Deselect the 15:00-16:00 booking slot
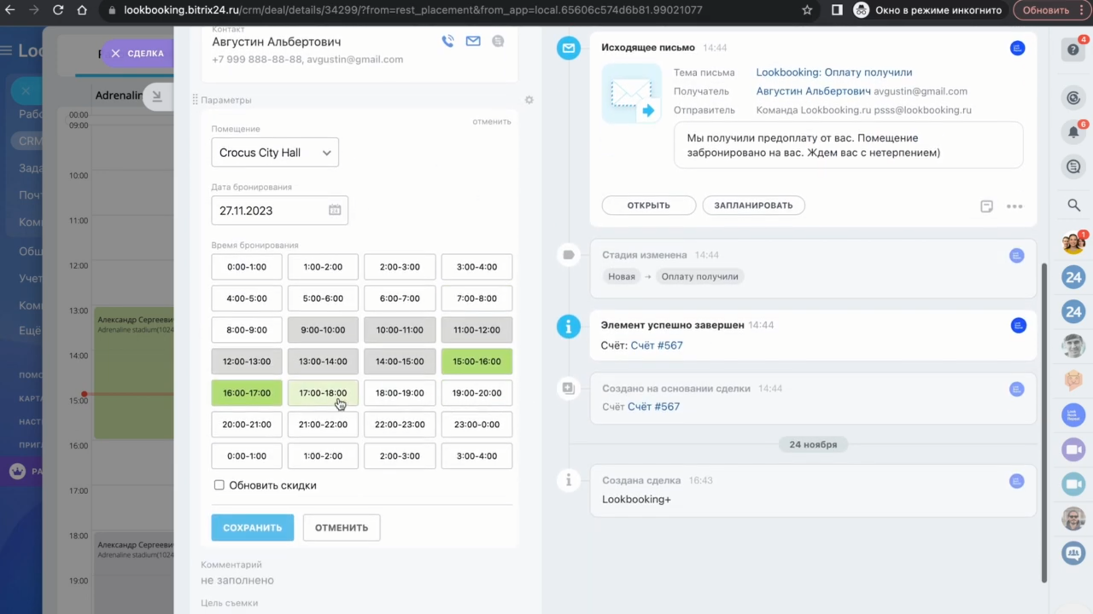Image resolution: width=1093 pixels, height=614 pixels. tap(476, 362)
